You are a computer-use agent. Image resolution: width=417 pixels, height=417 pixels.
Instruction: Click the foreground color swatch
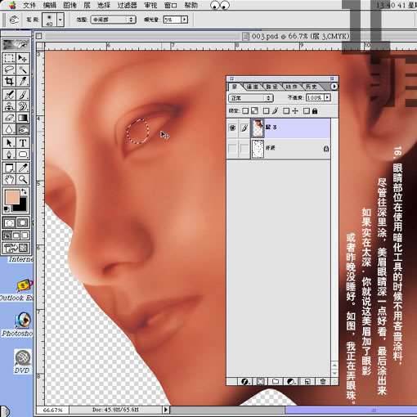12,196
